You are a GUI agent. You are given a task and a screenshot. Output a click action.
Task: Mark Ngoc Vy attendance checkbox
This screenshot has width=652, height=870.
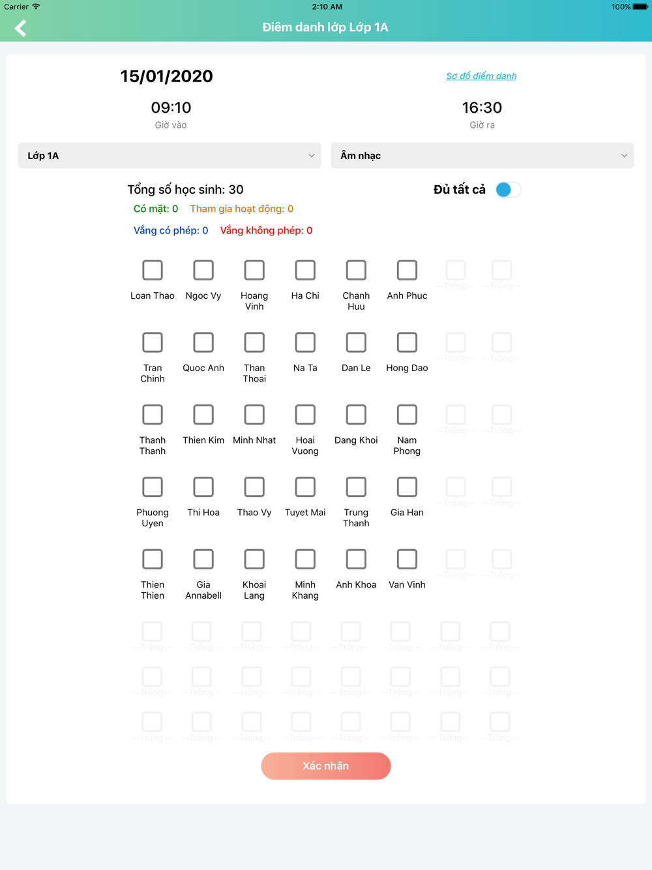coord(203,270)
